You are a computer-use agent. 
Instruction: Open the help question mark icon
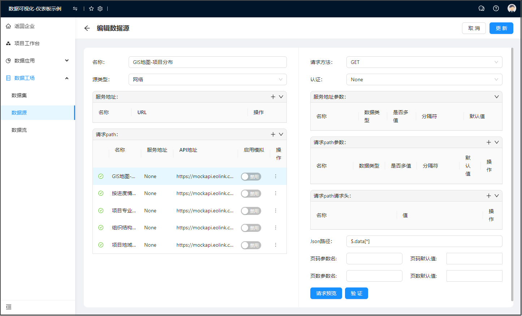tap(496, 8)
